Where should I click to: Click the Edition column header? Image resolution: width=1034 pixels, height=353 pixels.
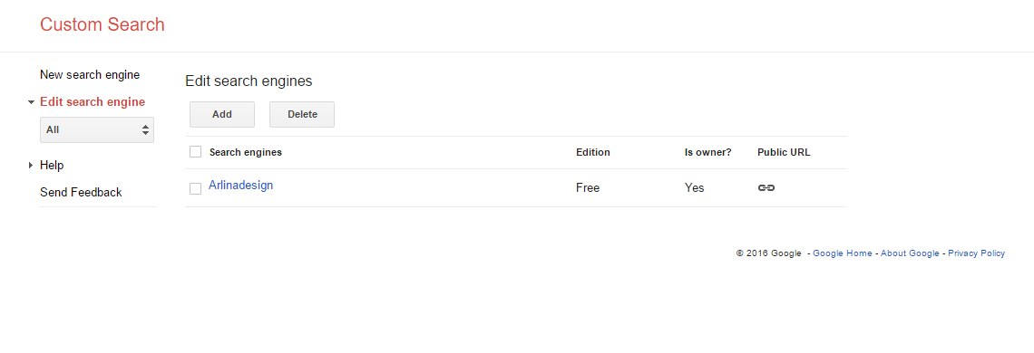coord(593,152)
